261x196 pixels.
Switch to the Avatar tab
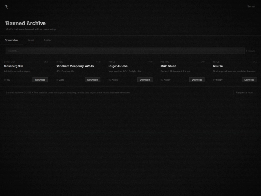coord(47,40)
